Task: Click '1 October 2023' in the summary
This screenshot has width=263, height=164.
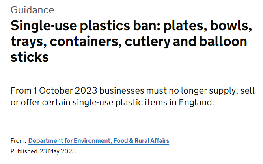Action: click(x=65, y=91)
